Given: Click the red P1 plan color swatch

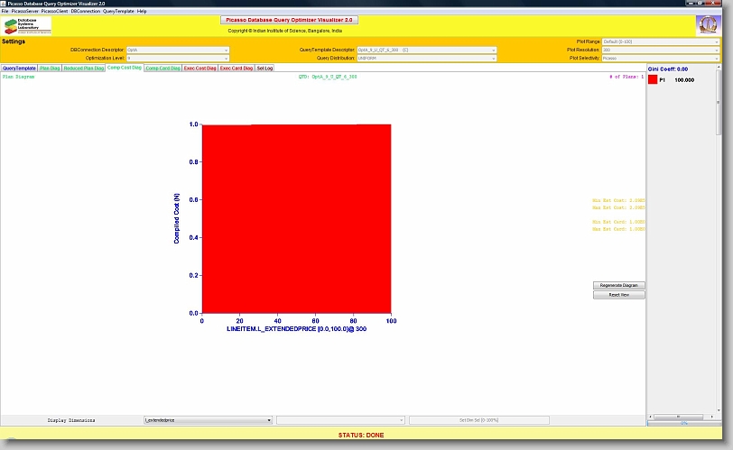Looking at the screenshot, I should click(653, 80).
